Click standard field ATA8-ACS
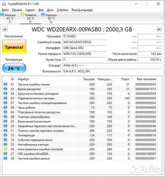Screen dimensions: 165x177 point(112,66)
